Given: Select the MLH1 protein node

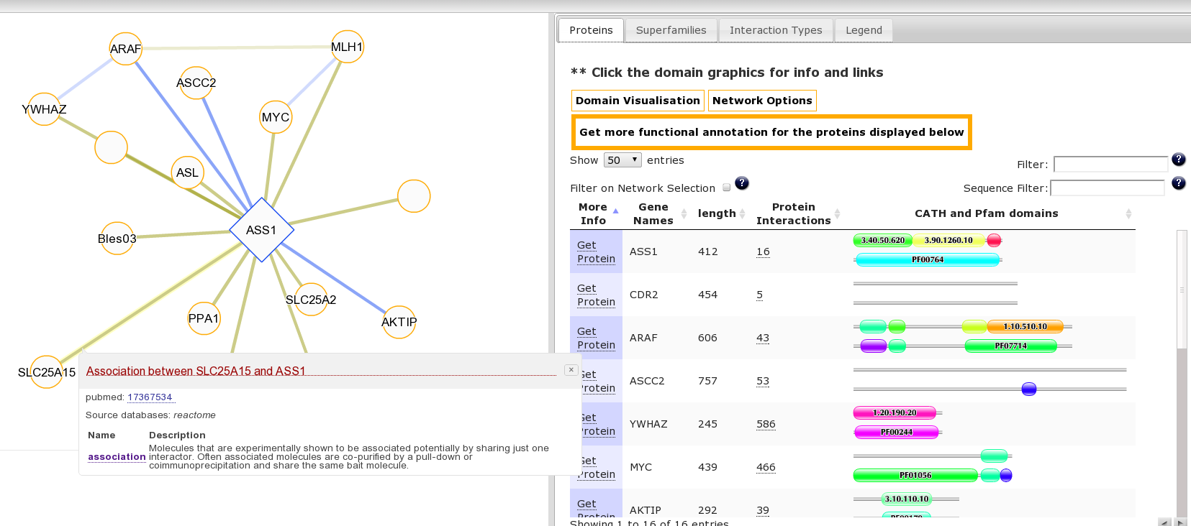Looking at the screenshot, I should tap(347, 47).
